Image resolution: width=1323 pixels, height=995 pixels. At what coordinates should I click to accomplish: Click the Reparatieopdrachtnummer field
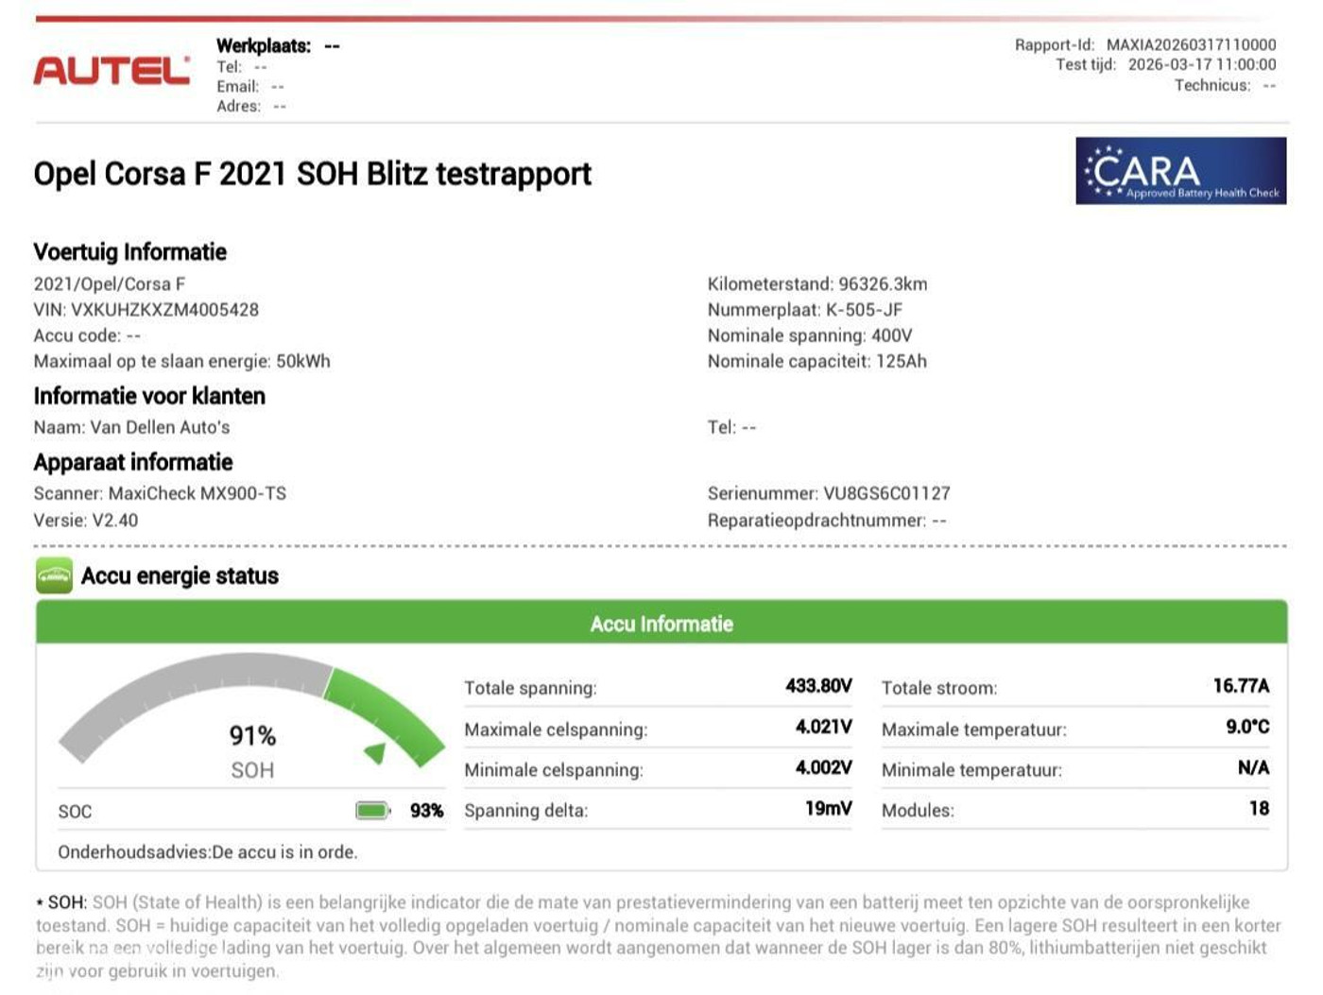coord(827,521)
